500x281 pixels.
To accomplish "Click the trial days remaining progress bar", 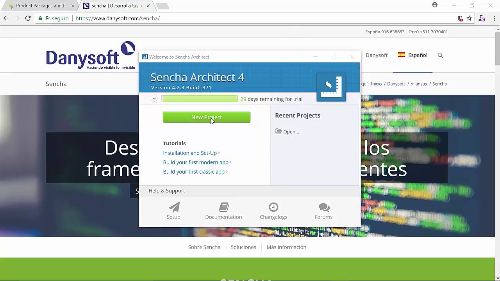I will (x=200, y=99).
